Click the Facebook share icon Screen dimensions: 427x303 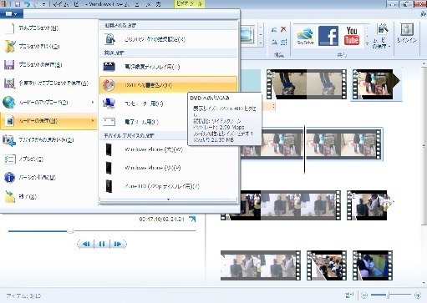[328, 36]
